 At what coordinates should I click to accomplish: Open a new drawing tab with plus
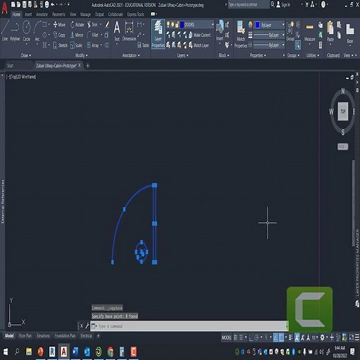click(x=87, y=66)
